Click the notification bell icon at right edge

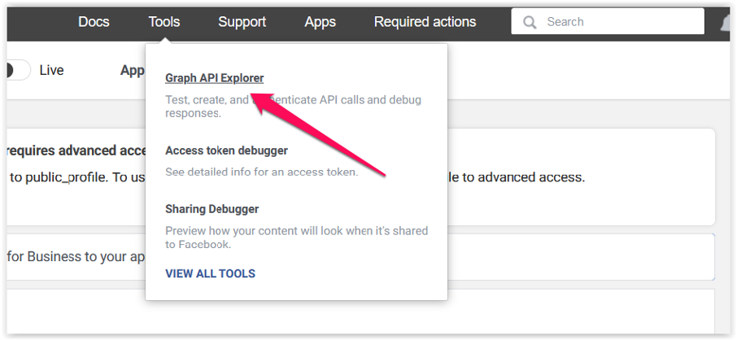[x=726, y=24]
